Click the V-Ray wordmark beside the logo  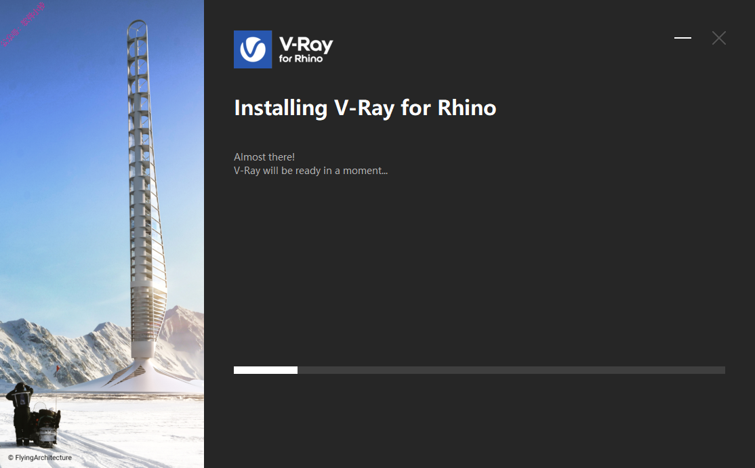coord(306,45)
